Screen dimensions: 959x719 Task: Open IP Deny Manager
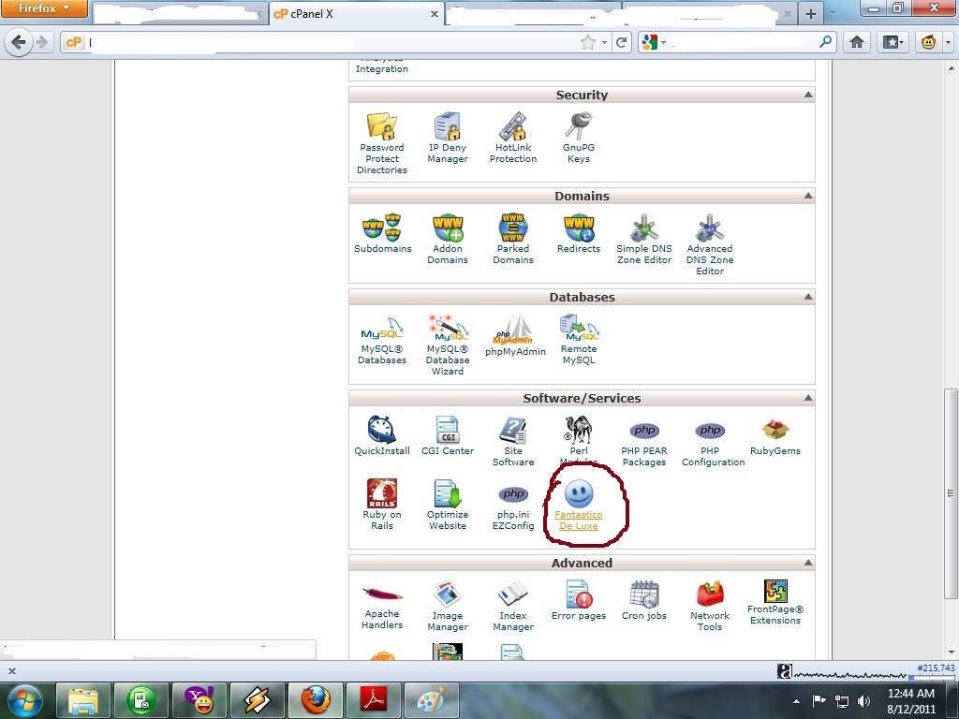pyautogui.click(x=447, y=139)
